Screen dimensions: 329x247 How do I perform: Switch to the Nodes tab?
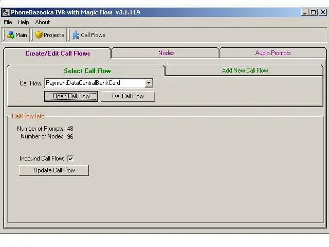(x=166, y=53)
